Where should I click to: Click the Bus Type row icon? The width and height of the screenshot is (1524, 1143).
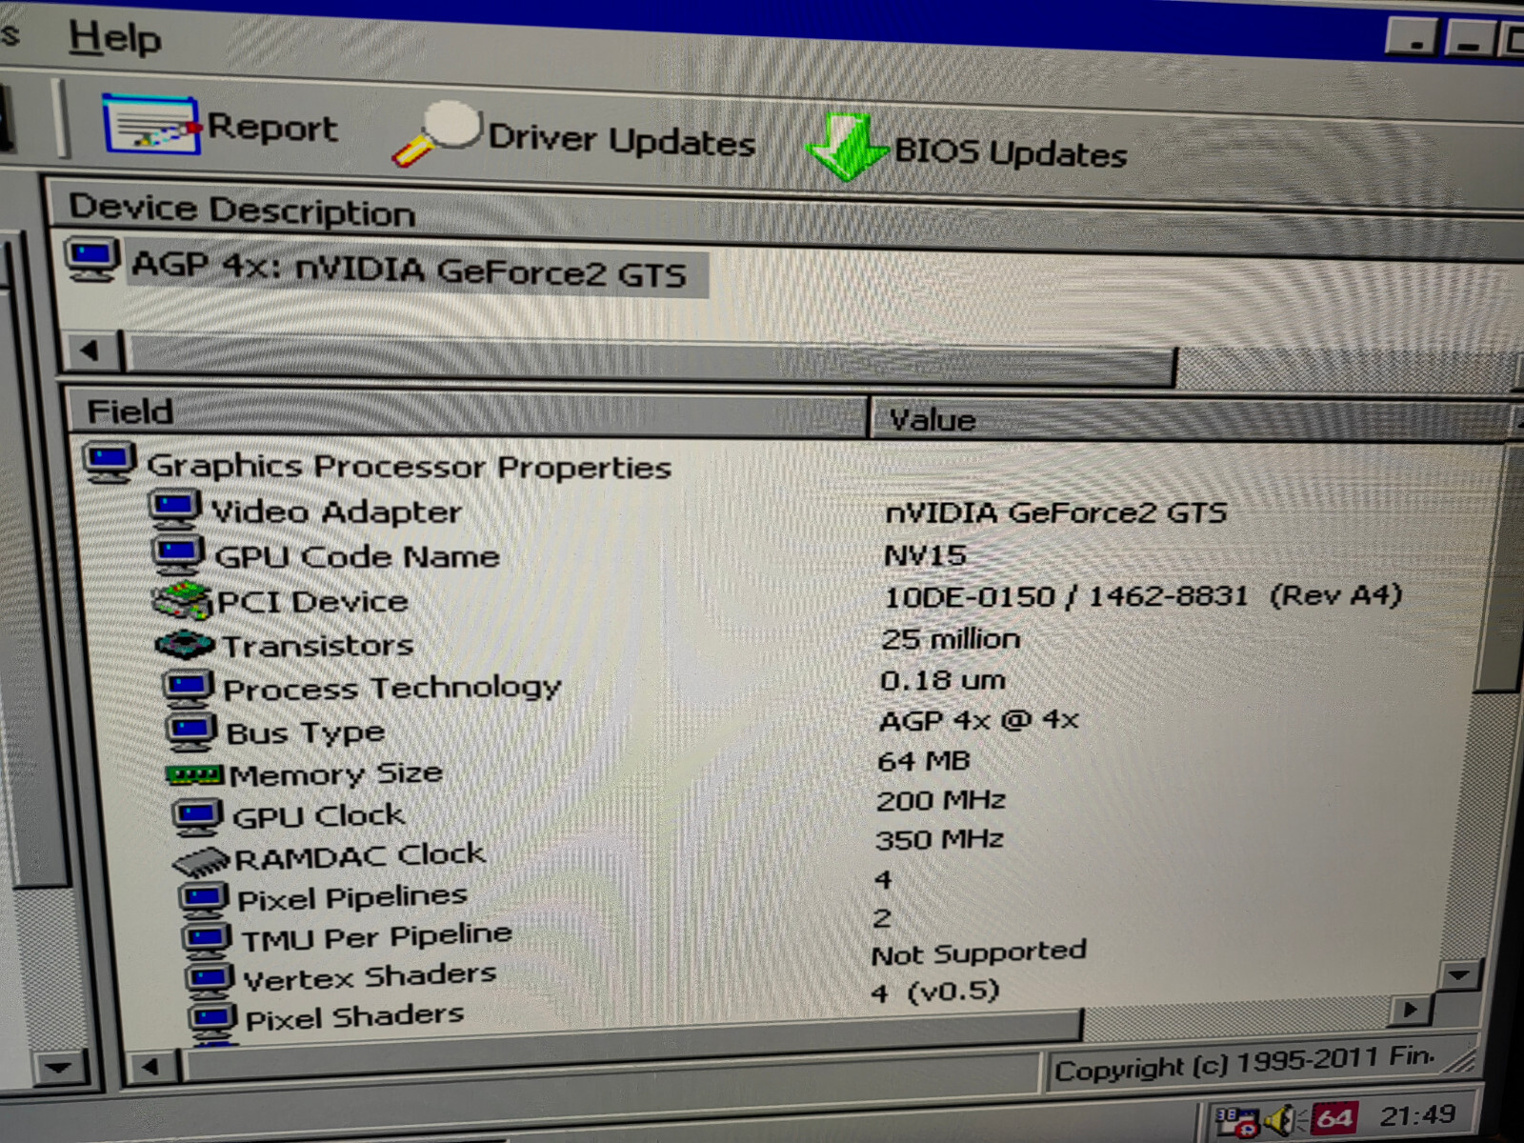click(191, 732)
